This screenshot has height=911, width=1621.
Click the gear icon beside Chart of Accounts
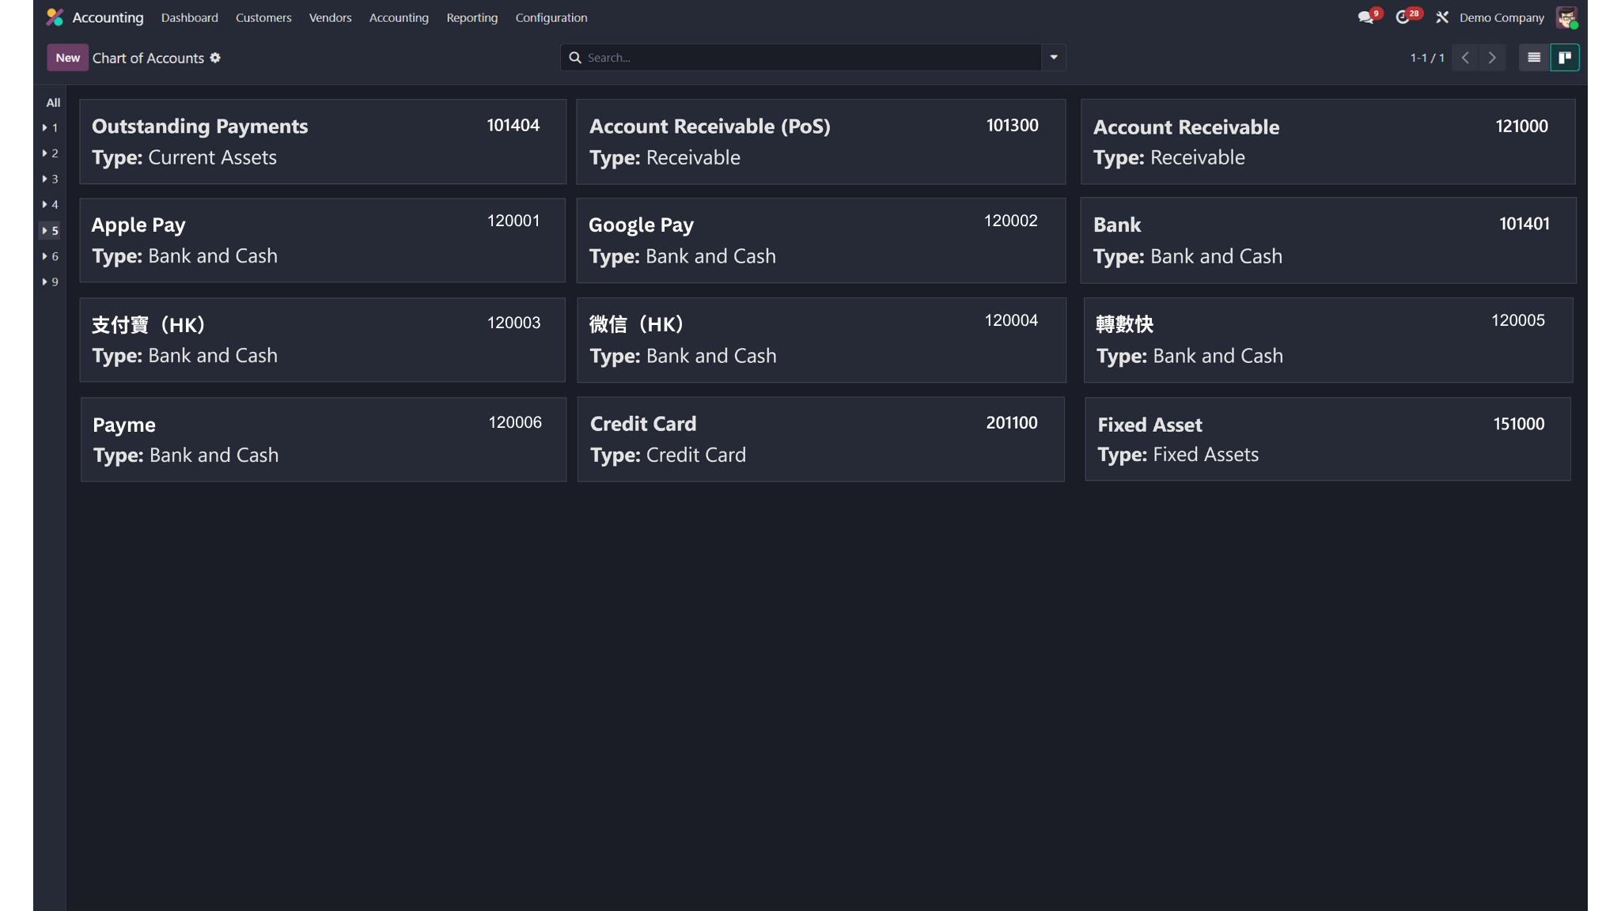tap(215, 58)
